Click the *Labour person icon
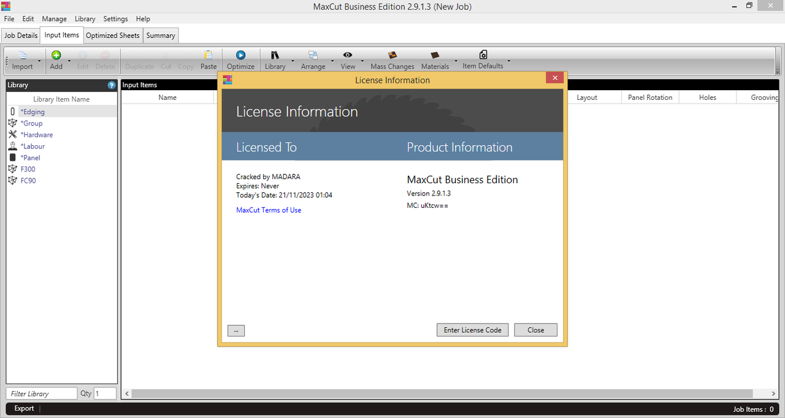 pos(13,146)
